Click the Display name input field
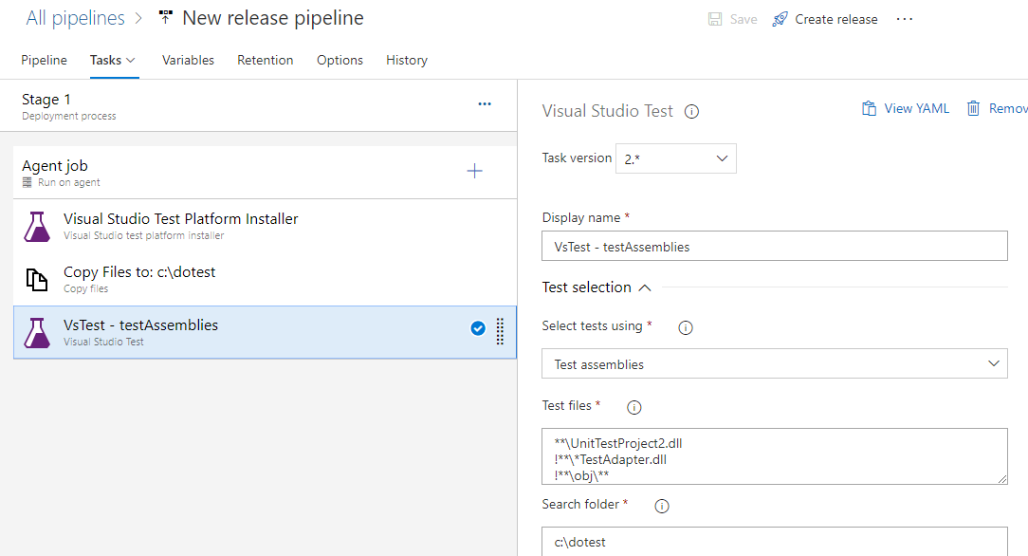The width and height of the screenshot is (1028, 556). pos(774,247)
